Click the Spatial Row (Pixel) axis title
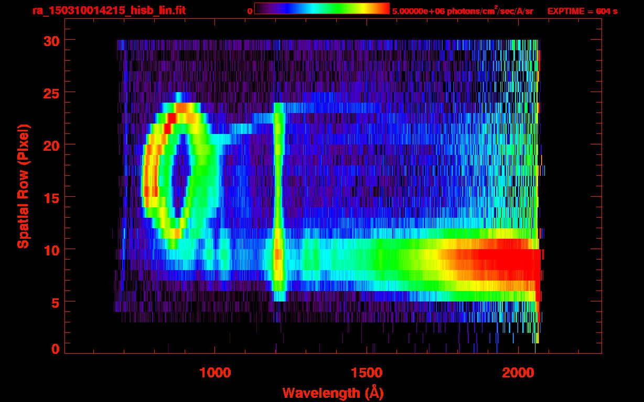Viewport: 644px width, 402px height. click(23, 185)
